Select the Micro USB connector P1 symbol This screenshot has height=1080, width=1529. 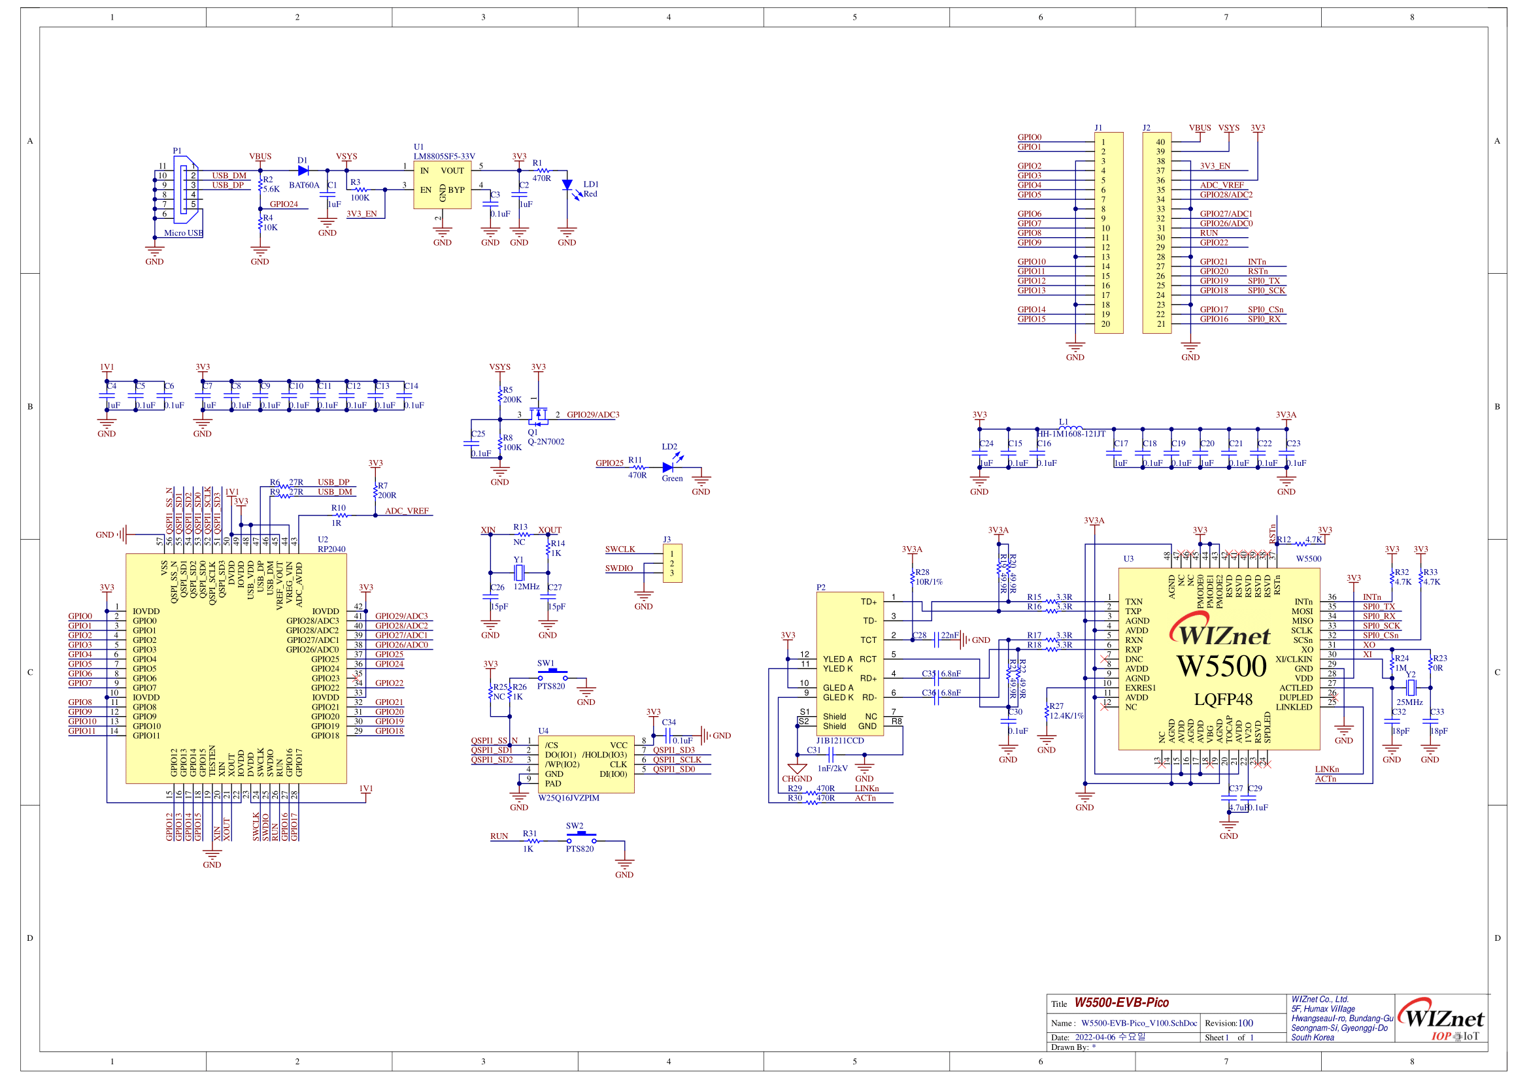185,190
